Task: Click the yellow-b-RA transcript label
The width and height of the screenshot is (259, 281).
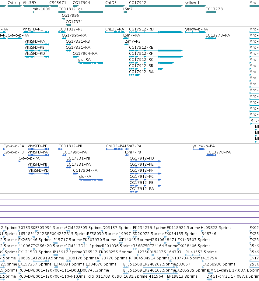Action: click(197, 29)
